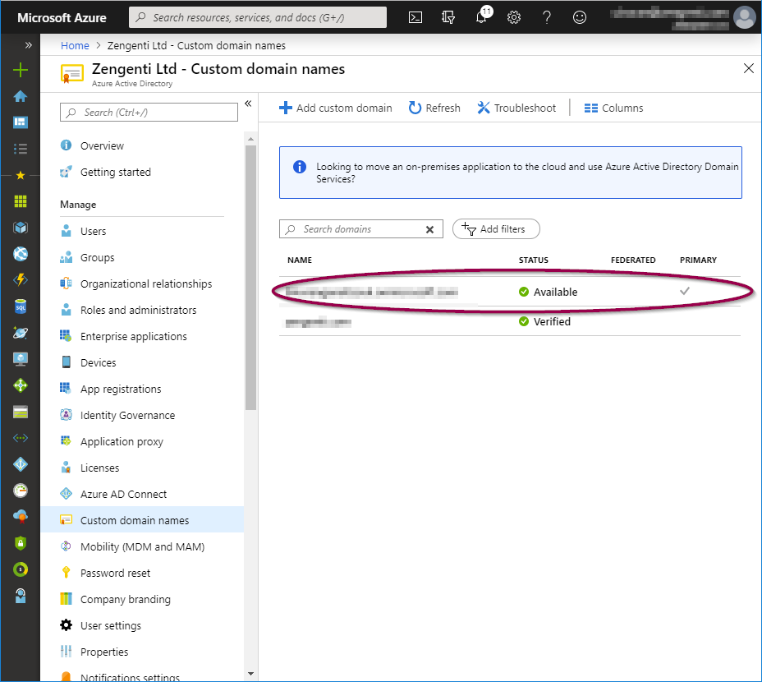This screenshot has width=762, height=682.
Task: Click the green Create a resource plus
Action: [21, 70]
